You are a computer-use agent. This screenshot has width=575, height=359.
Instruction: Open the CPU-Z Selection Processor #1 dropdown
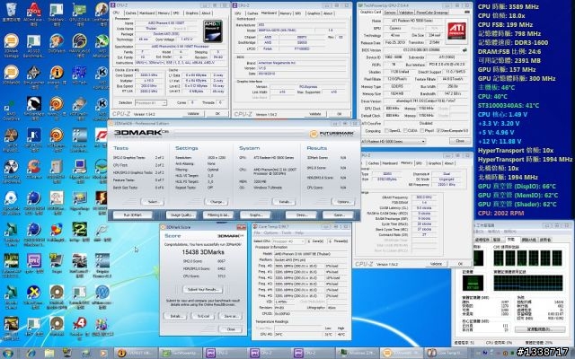pos(151,103)
